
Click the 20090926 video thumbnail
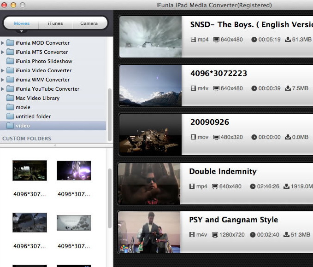pyautogui.click(x=151, y=134)
